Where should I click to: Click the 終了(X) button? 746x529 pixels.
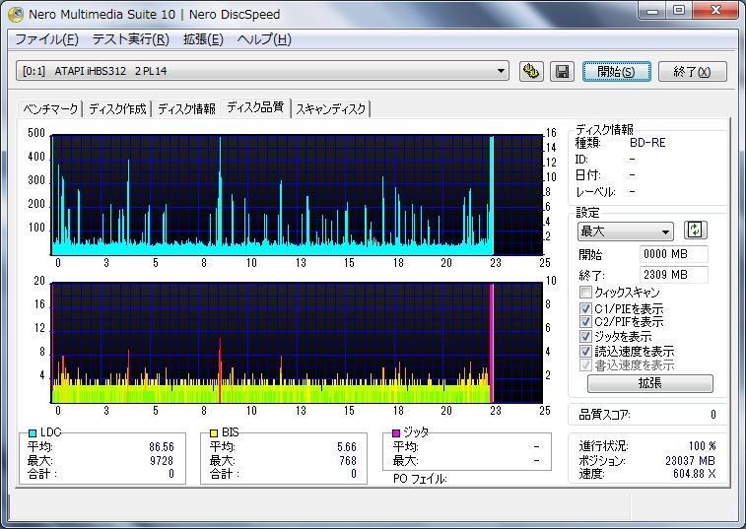click(692, 71)
